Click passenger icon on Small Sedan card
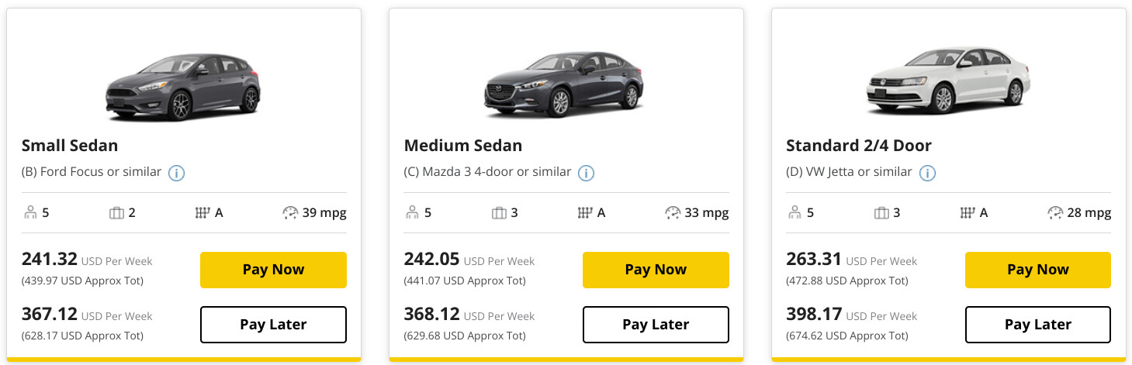Image resolution: width=1132 pixels, height=365 pixels. tap(29, 212)
